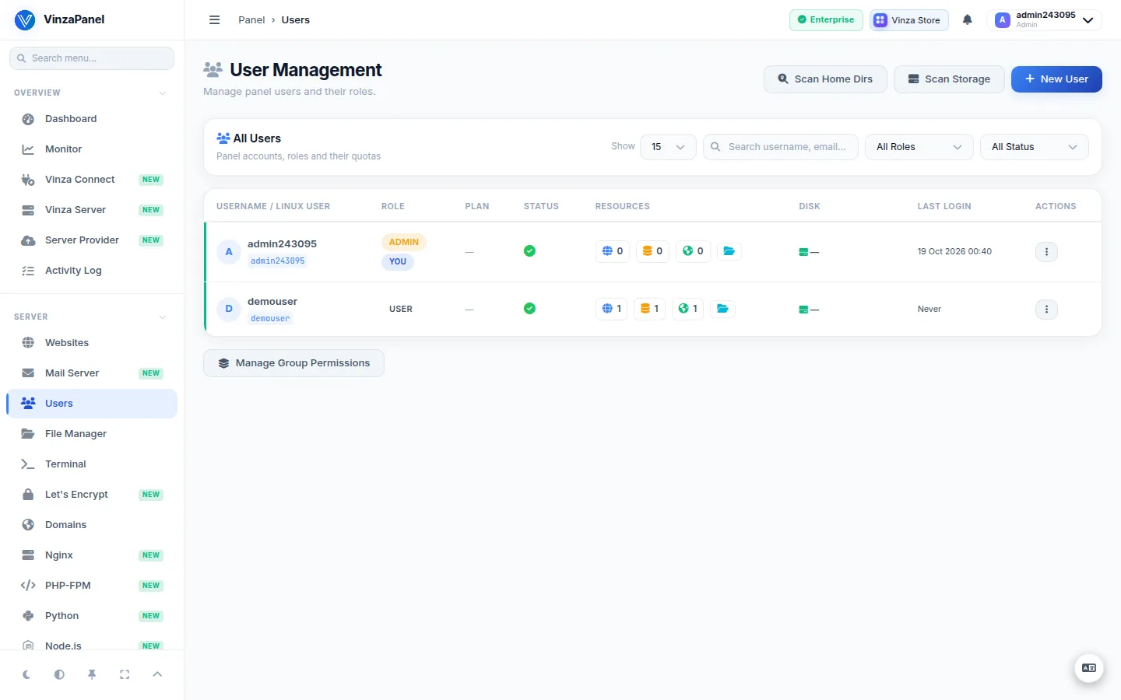Viewport: 1121px width, 700px height.
Task: Click the floating keyboard widget button
Action: (x=1089, y=668)
